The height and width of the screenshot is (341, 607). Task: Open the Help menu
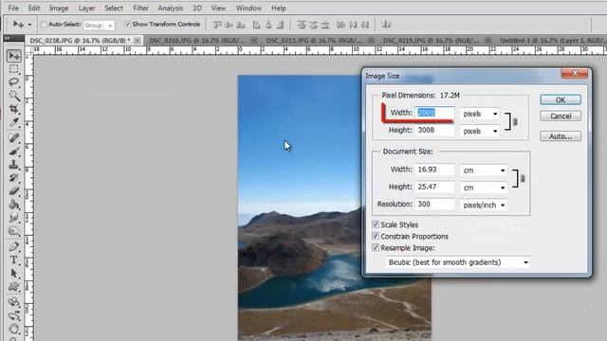[x=279, y=8]
